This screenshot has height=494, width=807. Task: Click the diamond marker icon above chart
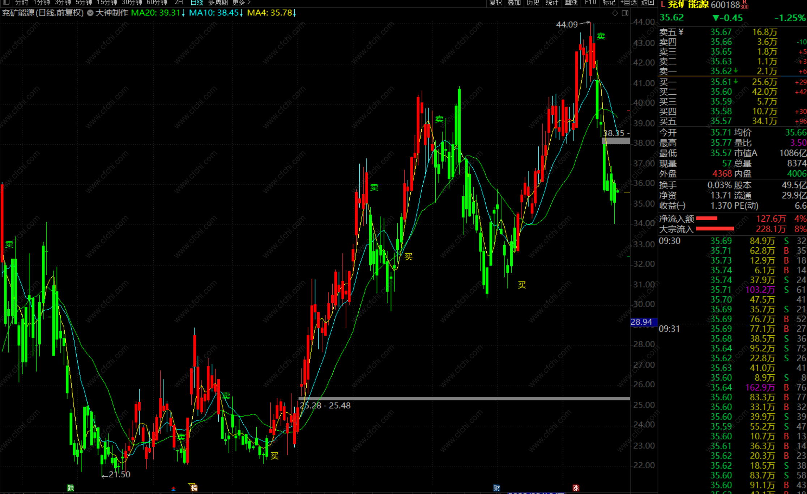[615, 13]
